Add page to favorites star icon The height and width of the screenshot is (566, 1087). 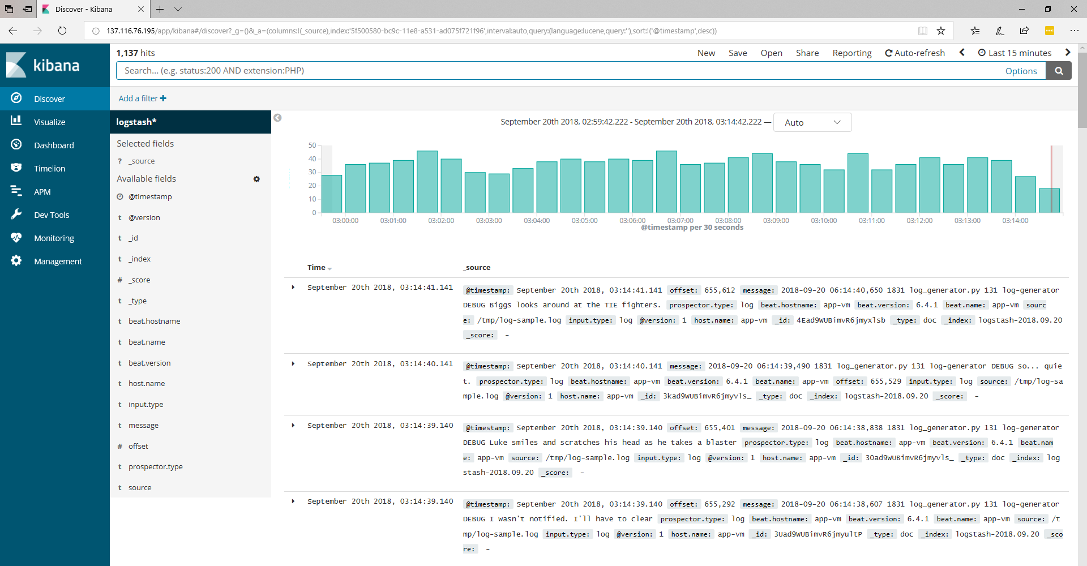point(941,31)
